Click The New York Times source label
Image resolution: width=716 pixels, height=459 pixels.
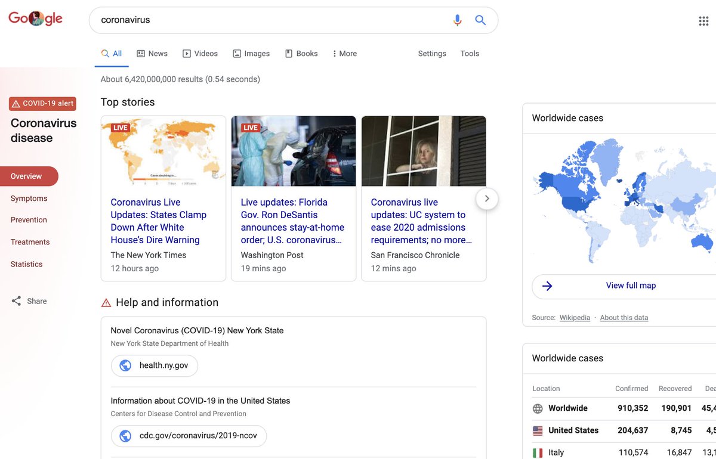[149, 255]
